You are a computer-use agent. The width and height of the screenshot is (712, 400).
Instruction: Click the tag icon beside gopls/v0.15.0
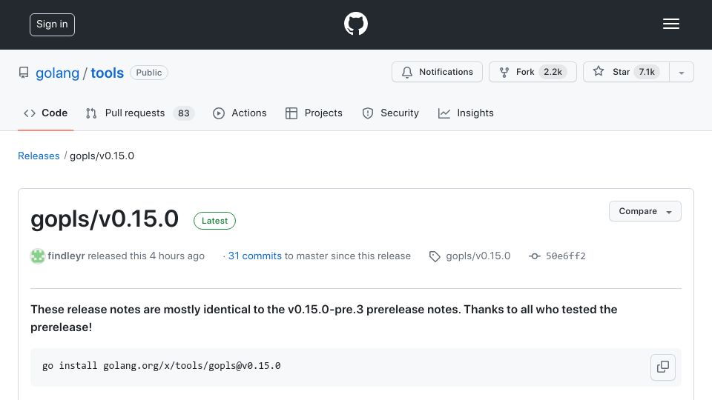coord(435,257)
